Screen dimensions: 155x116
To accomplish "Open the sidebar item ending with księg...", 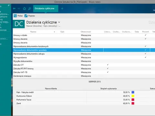I will pyautogui.click(x=5, y=22).
